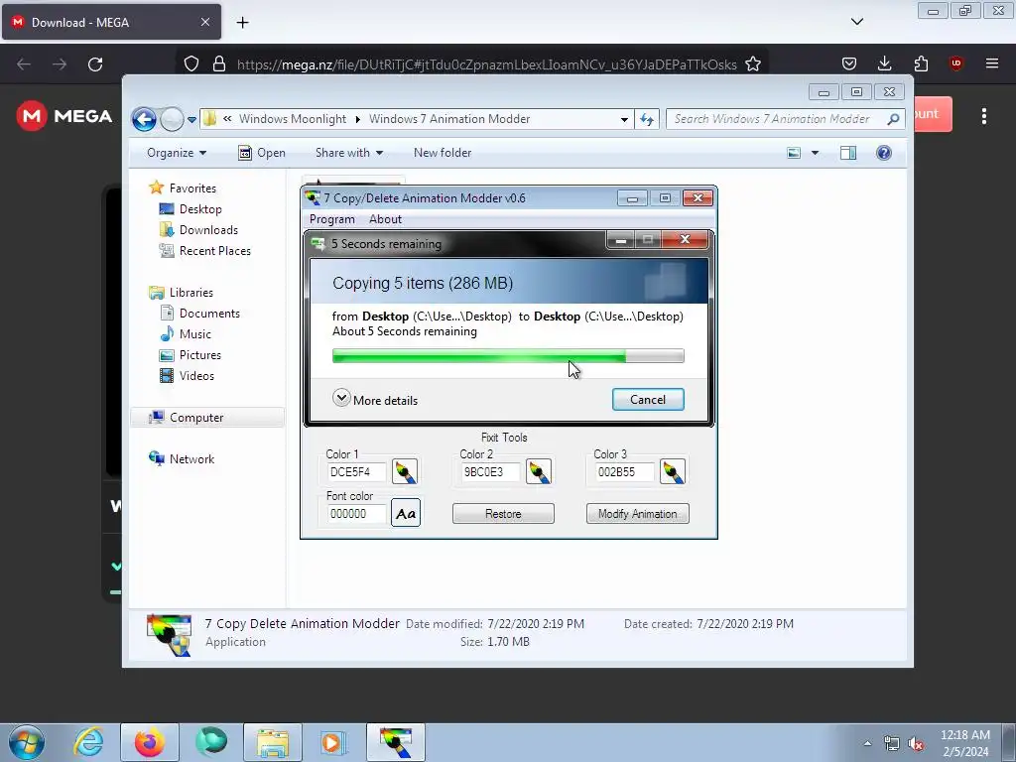Click the copy progress bar
The image size is (1016, 762).
[508, 356]
